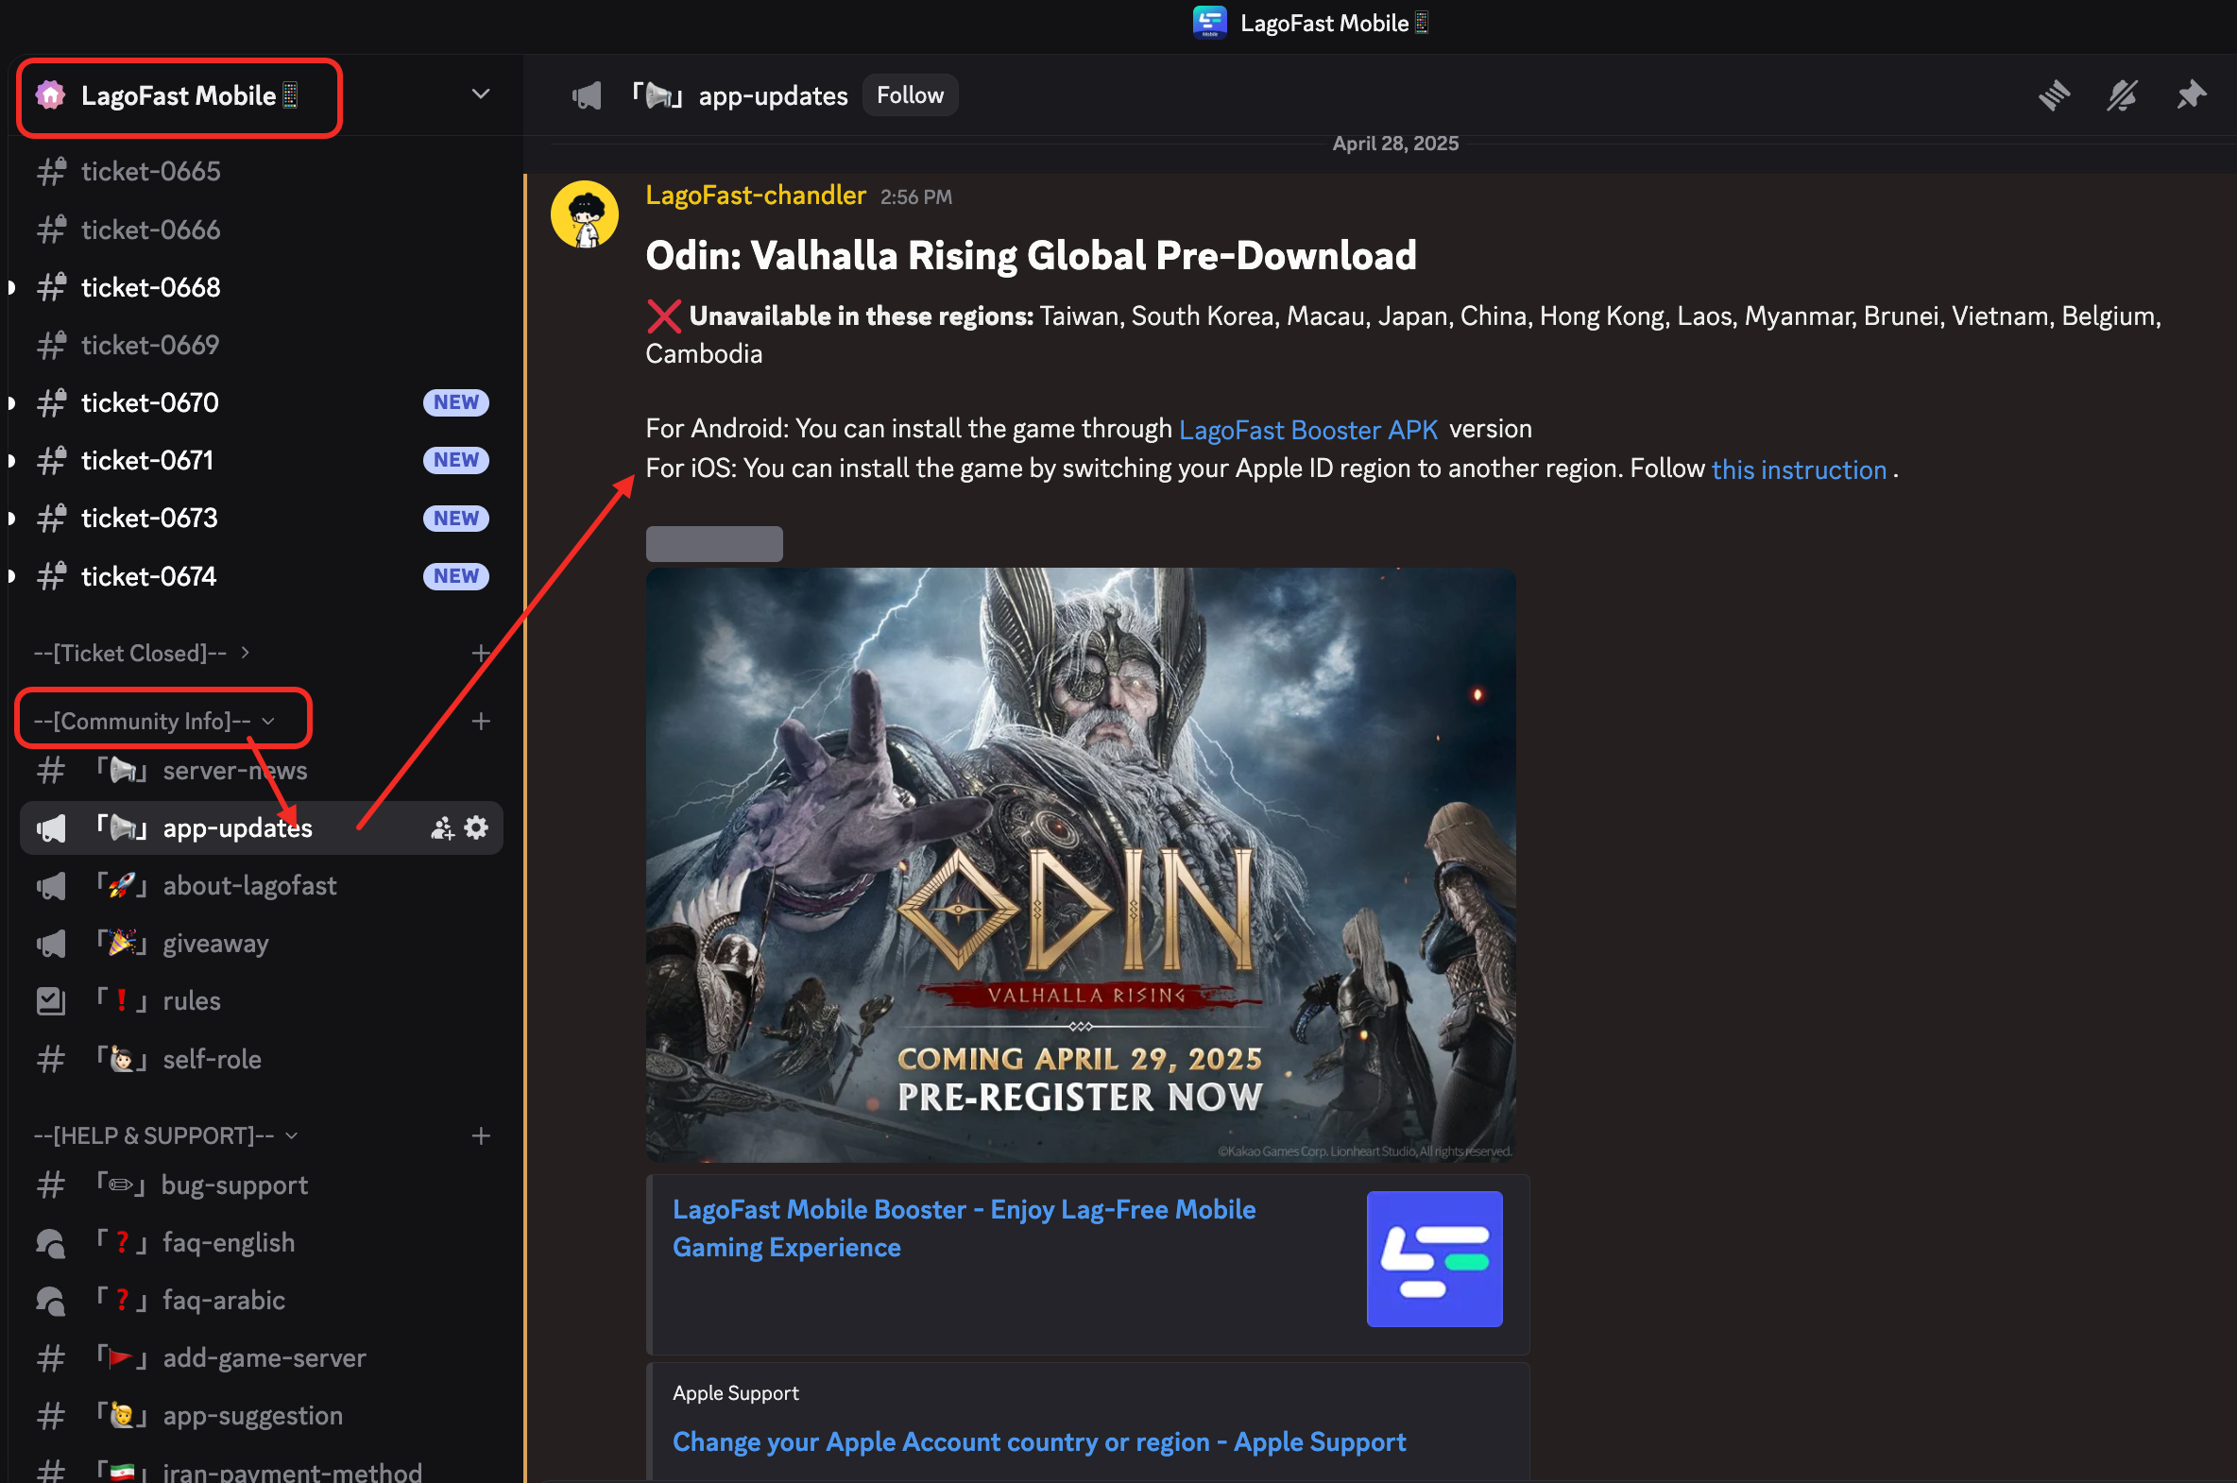Open the Pinned Messages pin icon
2237x1483 pixels.
(2191, 95)
